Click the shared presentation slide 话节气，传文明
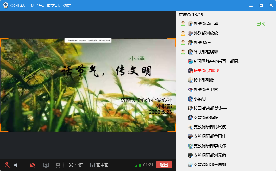 click(x=88, y=85)
